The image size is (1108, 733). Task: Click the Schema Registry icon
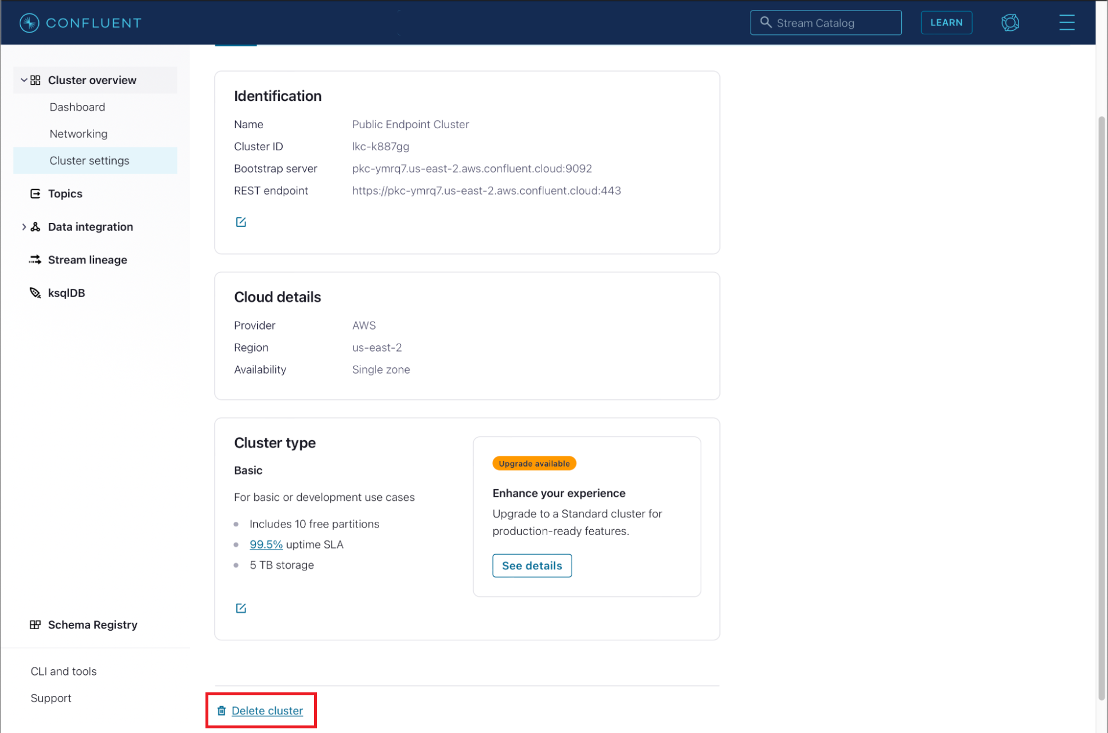click(x=35, y=625)
